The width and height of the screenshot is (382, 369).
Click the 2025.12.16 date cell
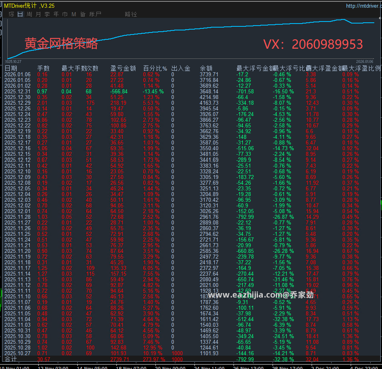point(17,148)
